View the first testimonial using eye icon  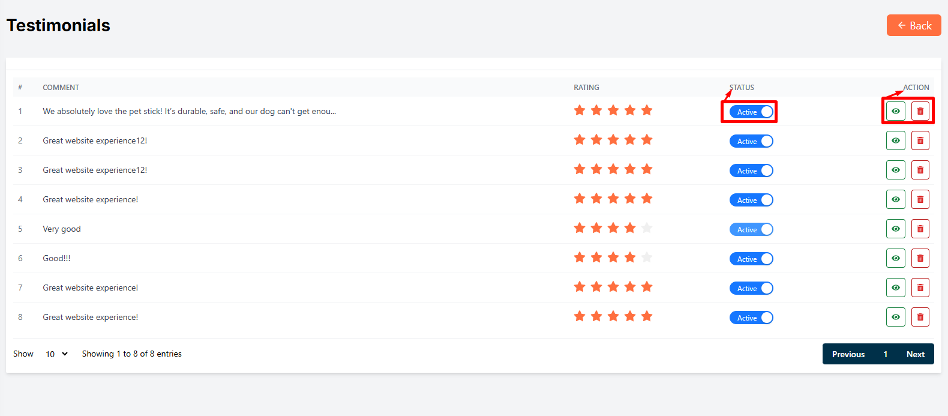[x=895, y=111]
